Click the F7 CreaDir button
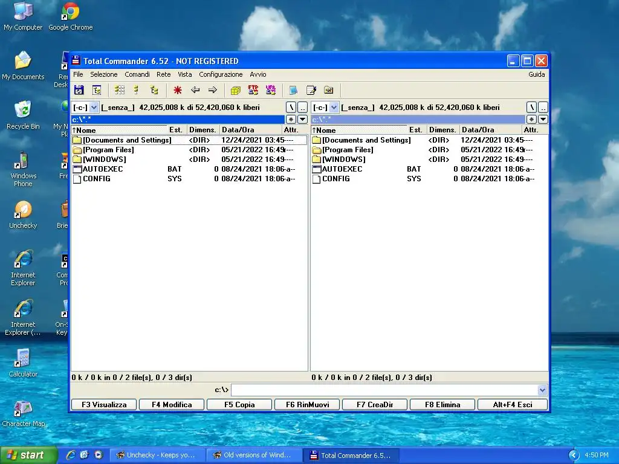 pos(375,404)
